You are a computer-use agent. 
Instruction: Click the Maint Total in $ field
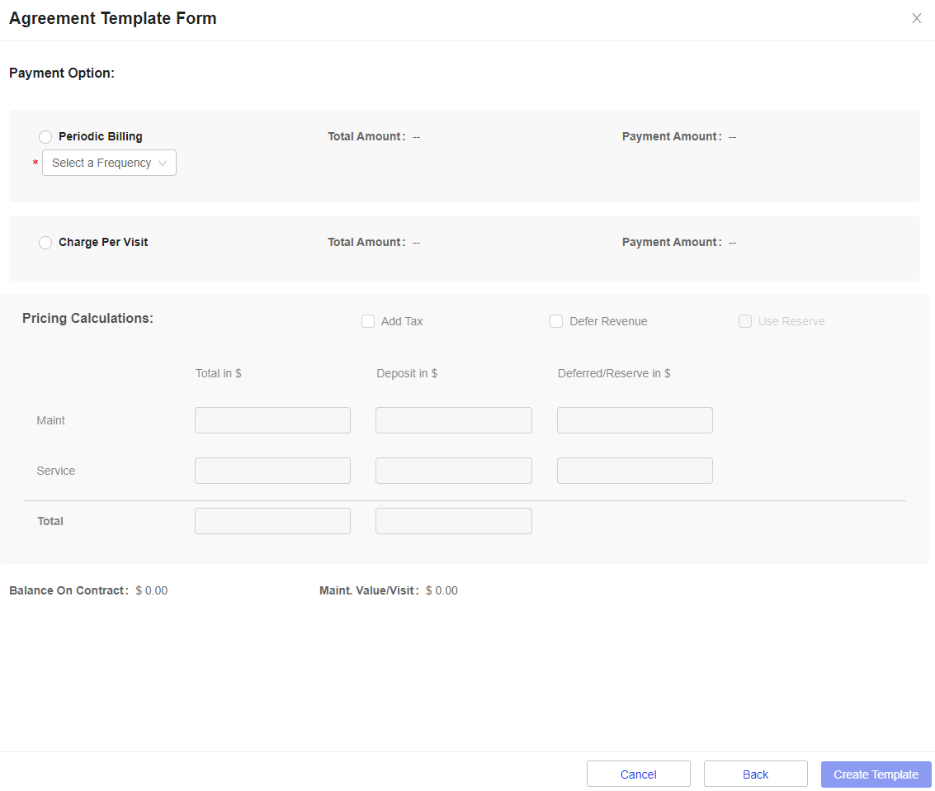click(272, 419)
